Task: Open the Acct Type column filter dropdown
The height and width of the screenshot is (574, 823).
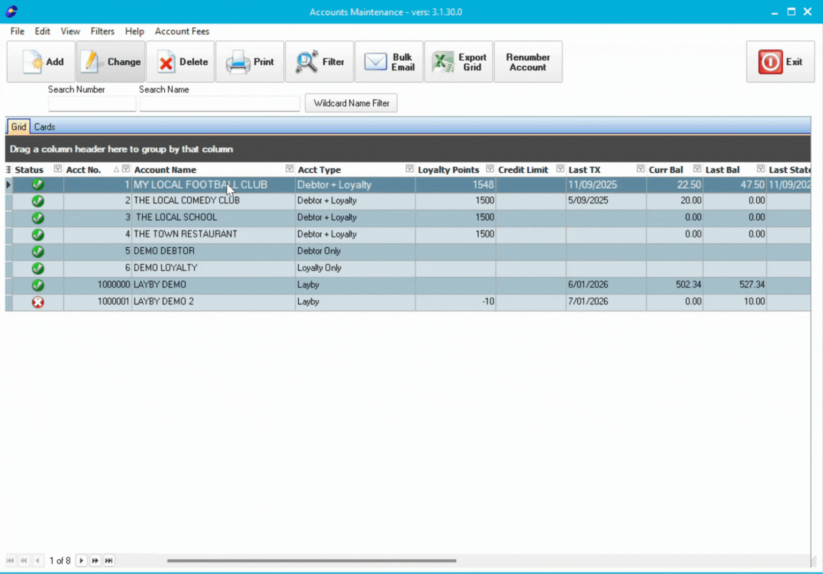Action: pyautogui.click(x=409, y=168)
